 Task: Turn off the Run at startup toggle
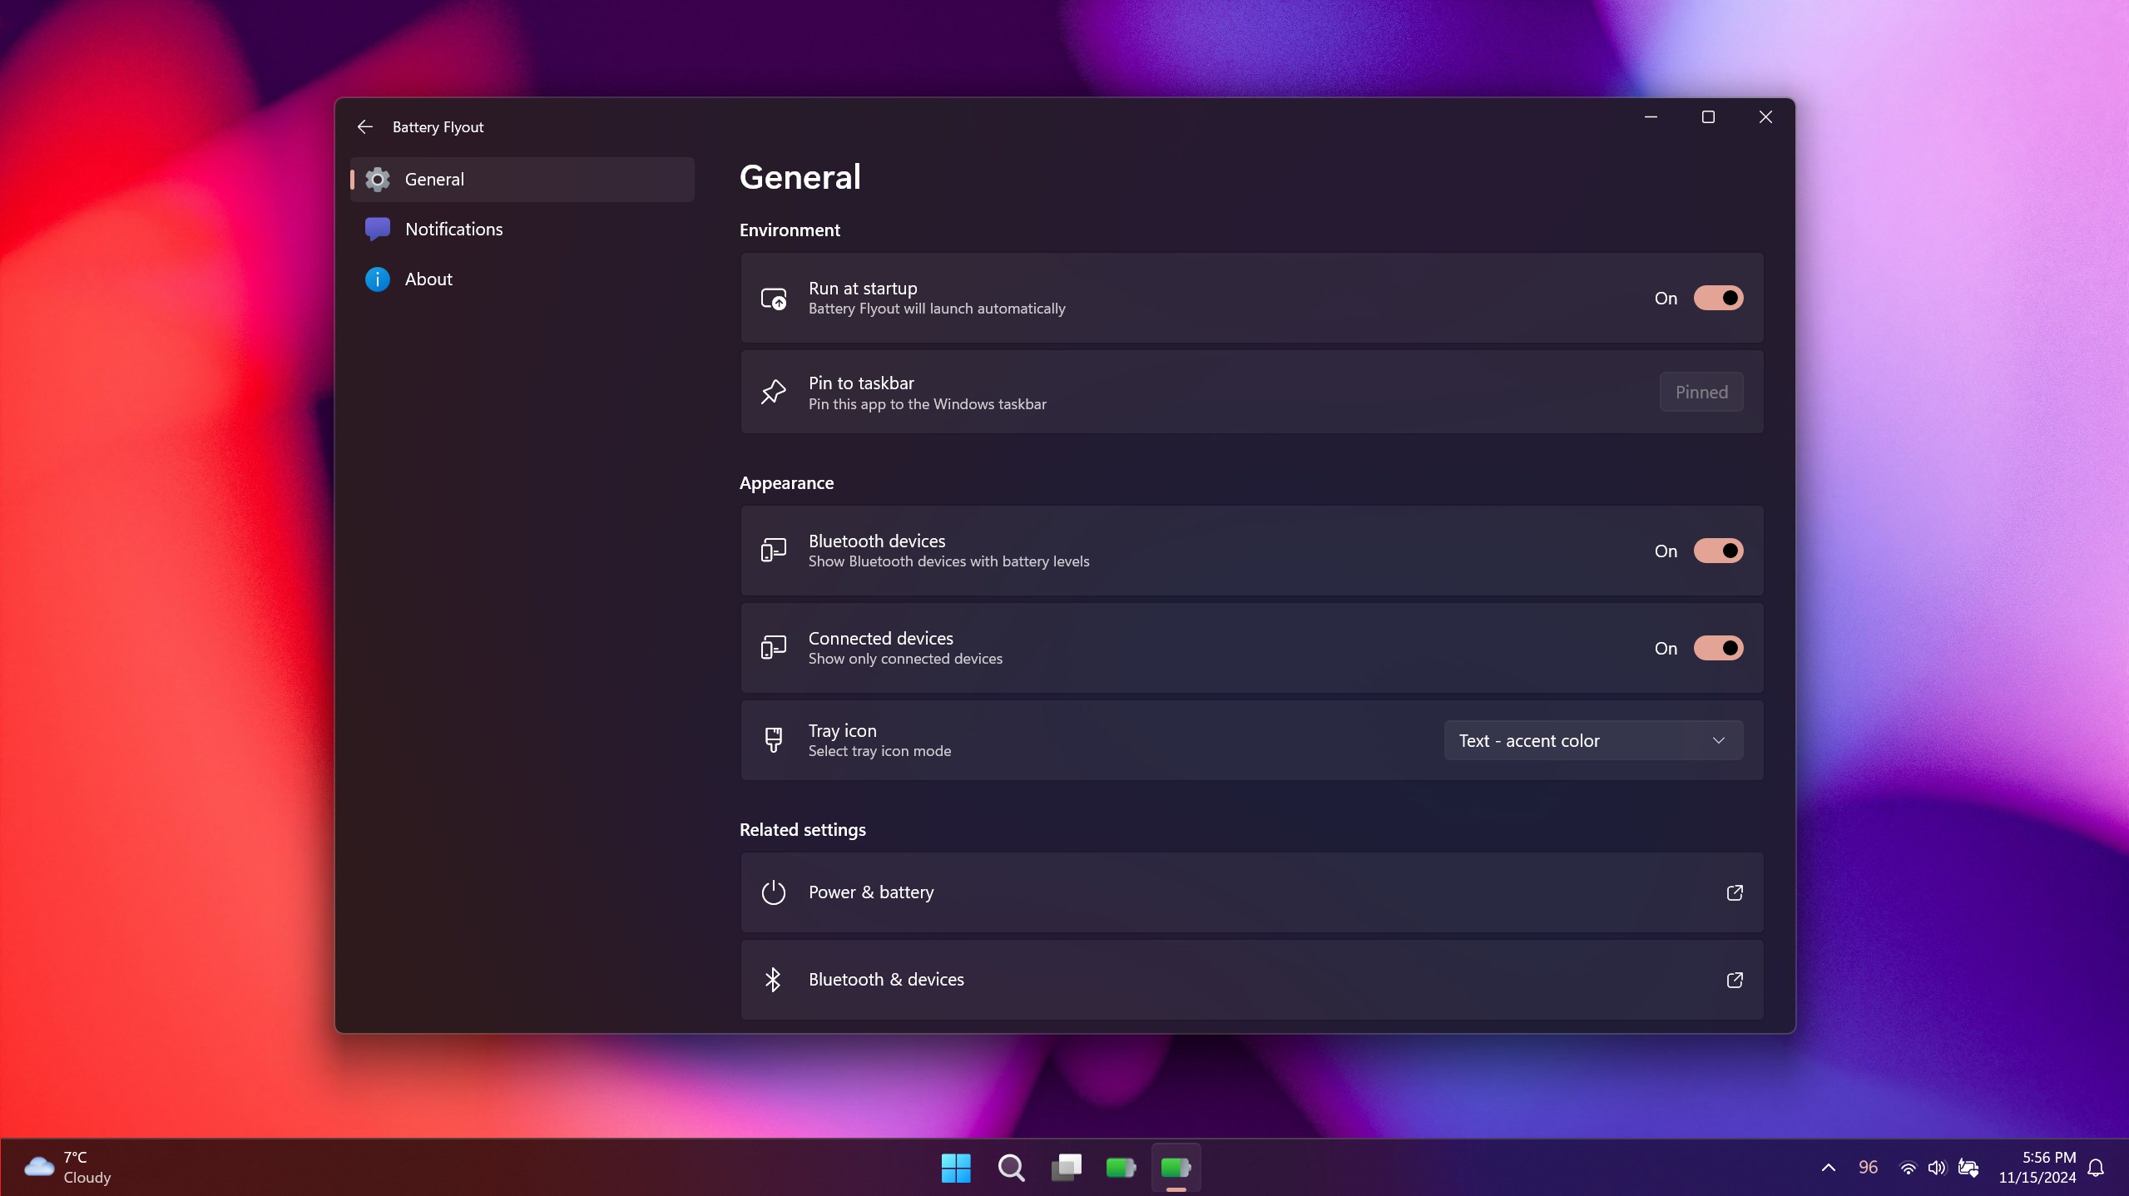click(1718, 298)
